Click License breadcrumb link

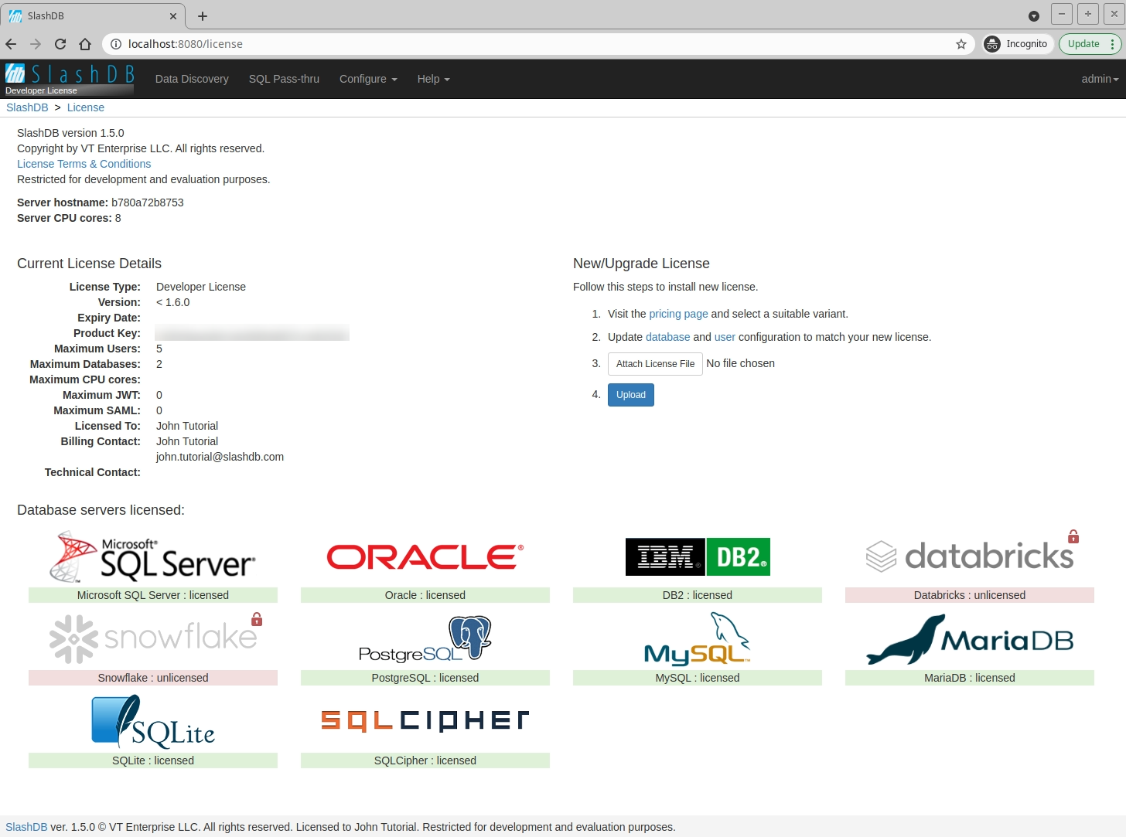click(x=86, y=107)
